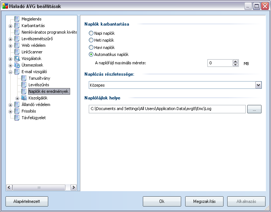271x212 pixels.
Task: Expand the Ütemezések tree node
Action: [10, 65]
